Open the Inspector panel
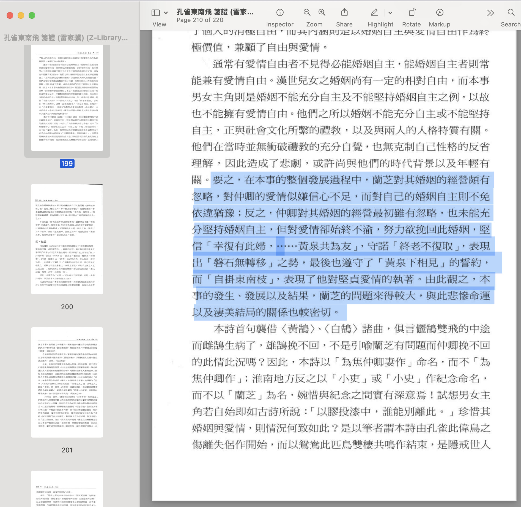 click(x=280, y=12)
